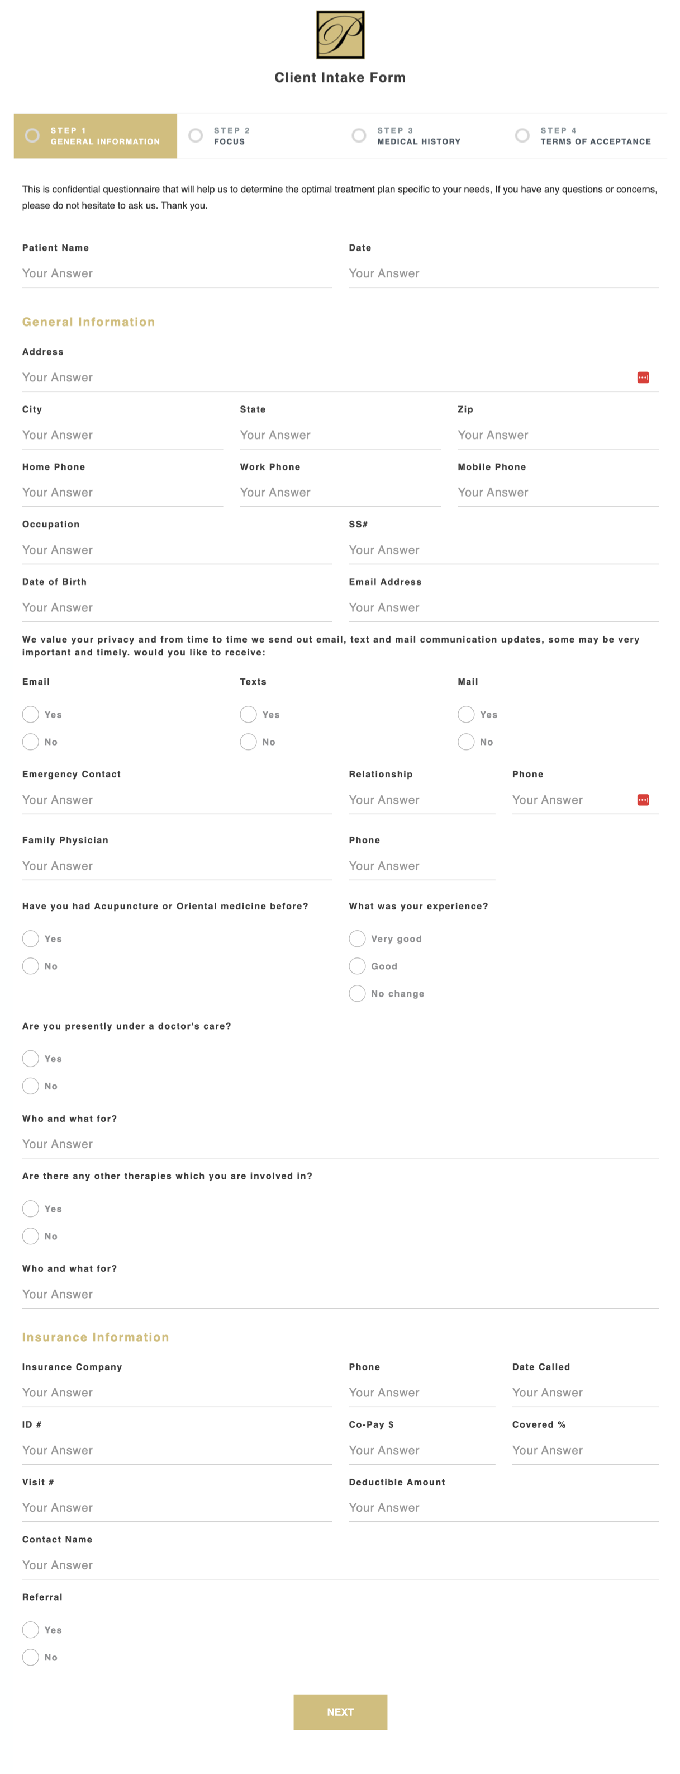Choose No for Texts updates
Viewport: 680px width, 1774px height.
pos(249,742)
